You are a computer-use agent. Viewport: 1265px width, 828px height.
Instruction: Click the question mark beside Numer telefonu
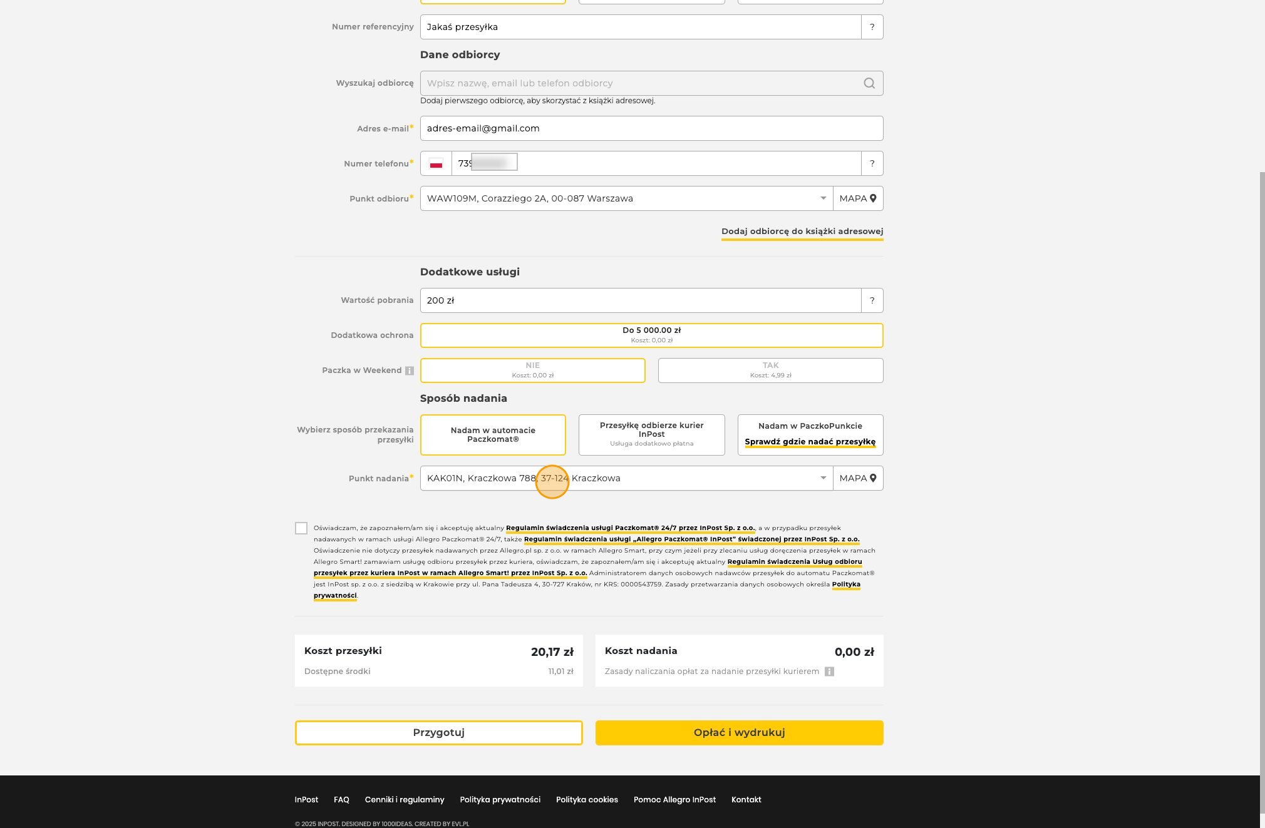point(872,163)
